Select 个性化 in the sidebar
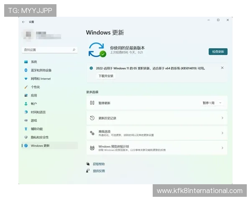Viewport: 251px width, 201px height. 50,87
